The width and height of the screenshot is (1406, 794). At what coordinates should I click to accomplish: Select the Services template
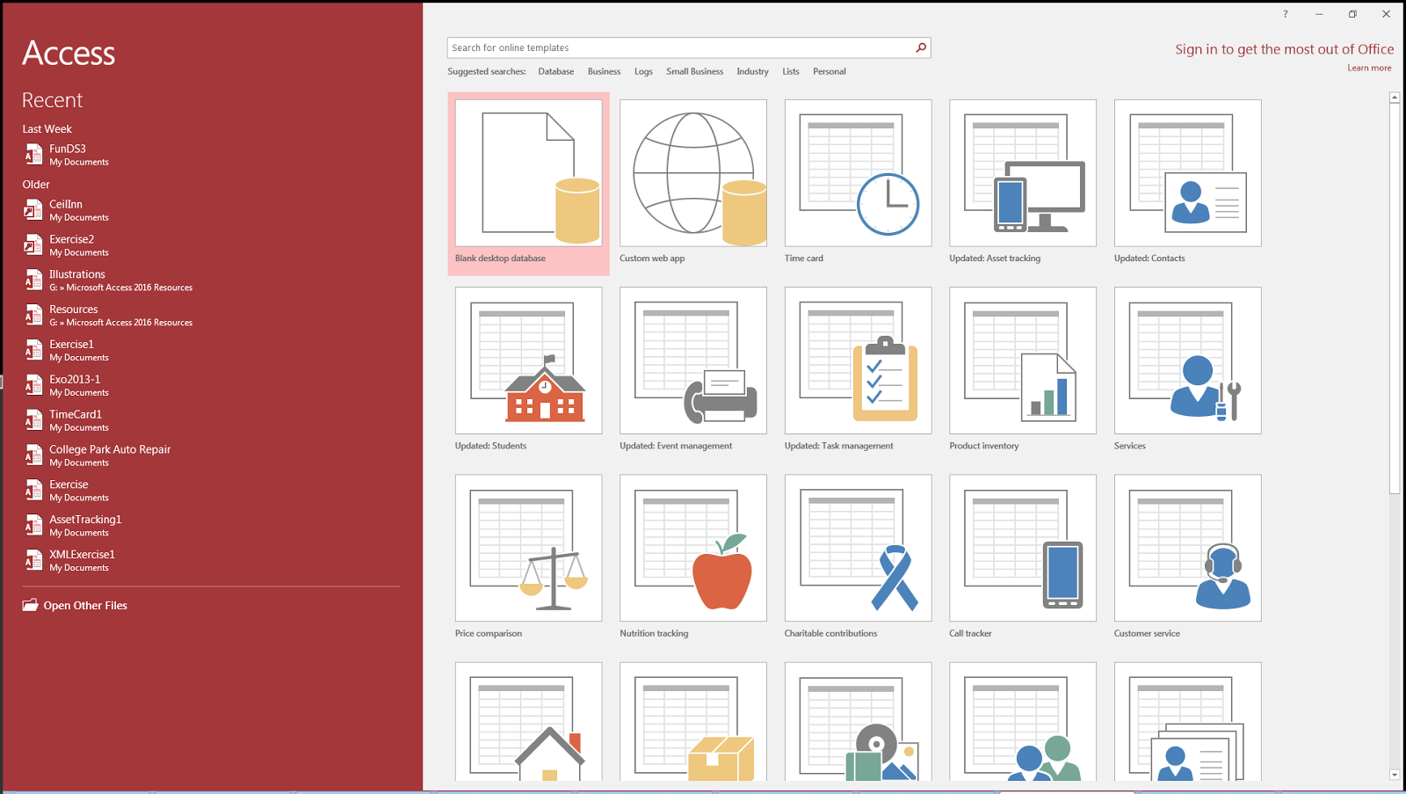pos(1186,361)
